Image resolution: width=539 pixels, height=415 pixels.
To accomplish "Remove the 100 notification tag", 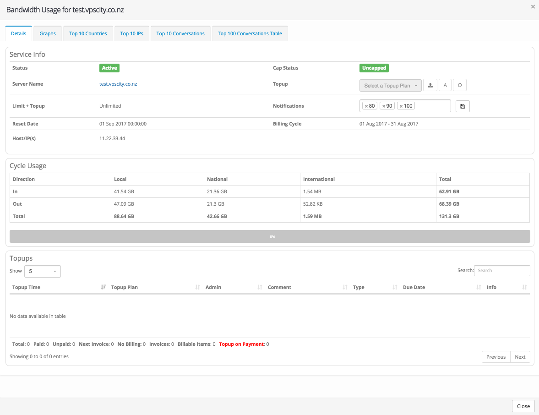I will coord(401,106).
